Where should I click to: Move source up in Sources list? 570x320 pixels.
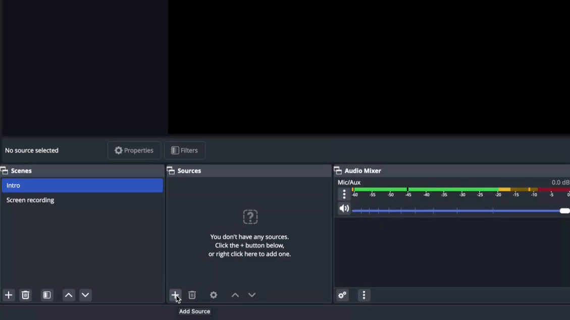tap(235, 295)
